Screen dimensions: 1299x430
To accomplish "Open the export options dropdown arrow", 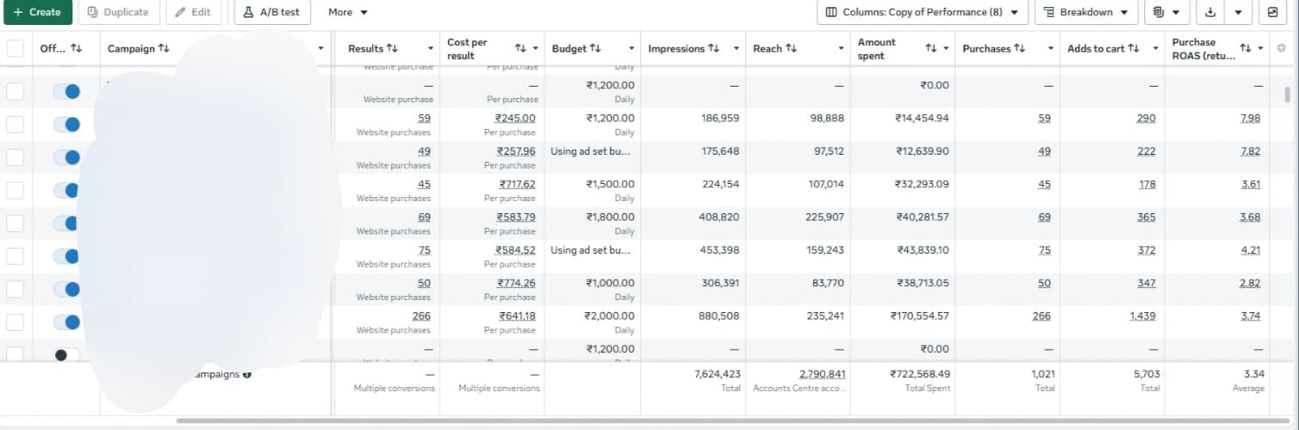I will [1238, 12].
